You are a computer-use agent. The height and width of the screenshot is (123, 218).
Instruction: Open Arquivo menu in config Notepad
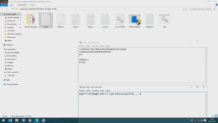click(x=82, y=46)
